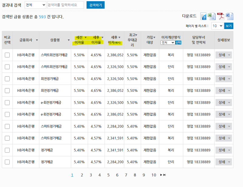
Task: Go to page 4 of results
Action: point(100,175)
